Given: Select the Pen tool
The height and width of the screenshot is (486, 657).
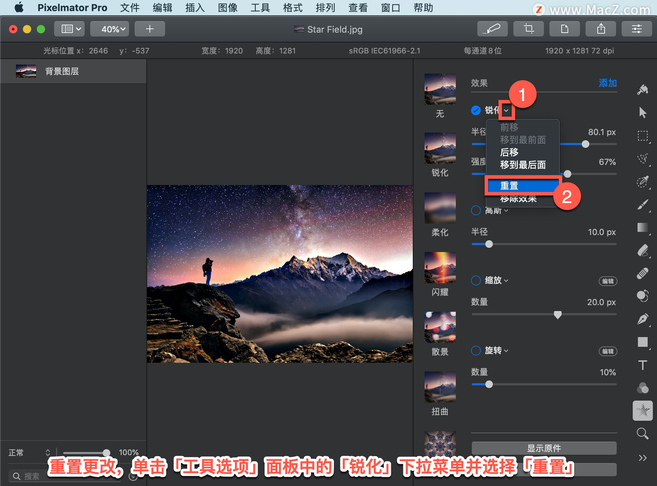Looking at the screenshot, I should (643, 319).
